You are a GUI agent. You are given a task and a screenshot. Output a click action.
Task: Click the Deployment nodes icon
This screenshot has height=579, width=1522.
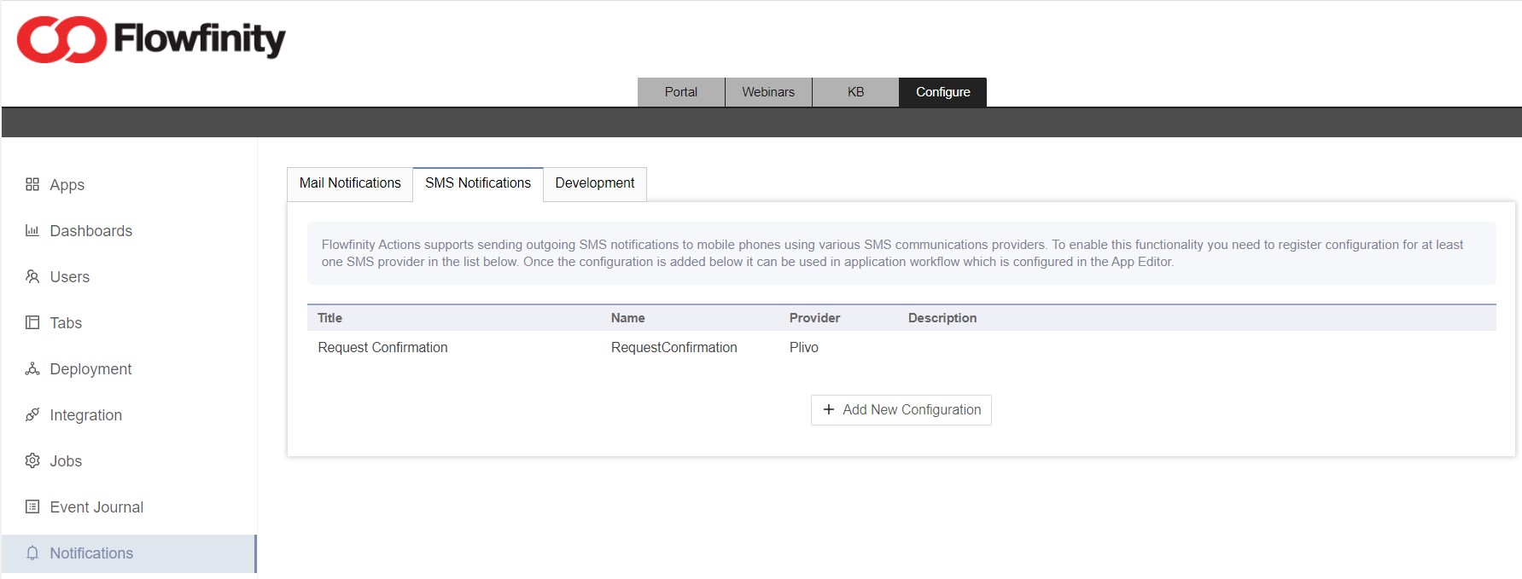[x=32, y=368]
